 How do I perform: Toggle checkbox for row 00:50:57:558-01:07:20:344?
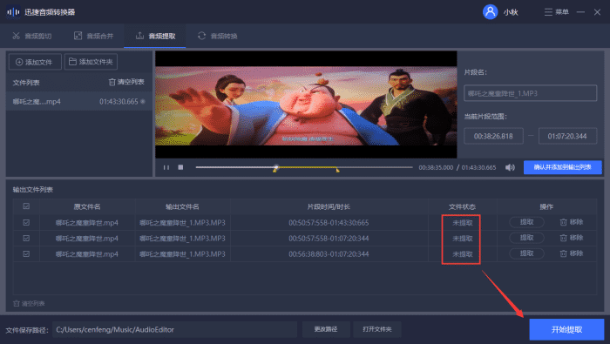tap(26, 239)
